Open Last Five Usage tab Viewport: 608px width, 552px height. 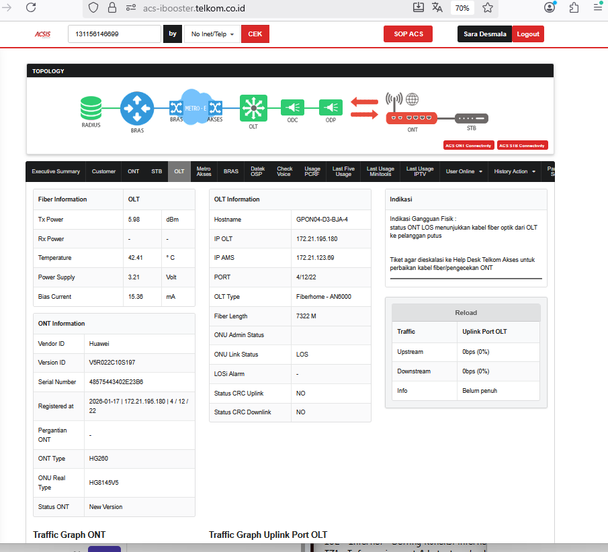(343, 171)
